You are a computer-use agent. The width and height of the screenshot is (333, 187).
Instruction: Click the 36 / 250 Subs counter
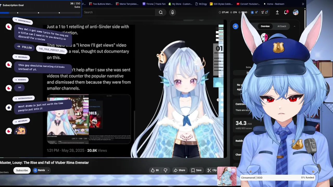(x=75, y=5)
